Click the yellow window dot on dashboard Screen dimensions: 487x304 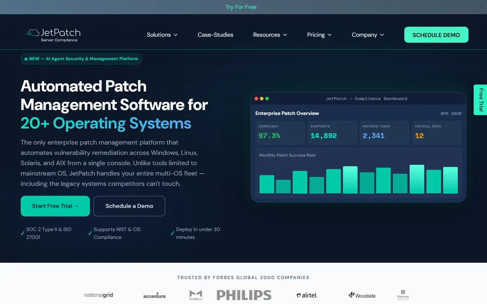262,99
